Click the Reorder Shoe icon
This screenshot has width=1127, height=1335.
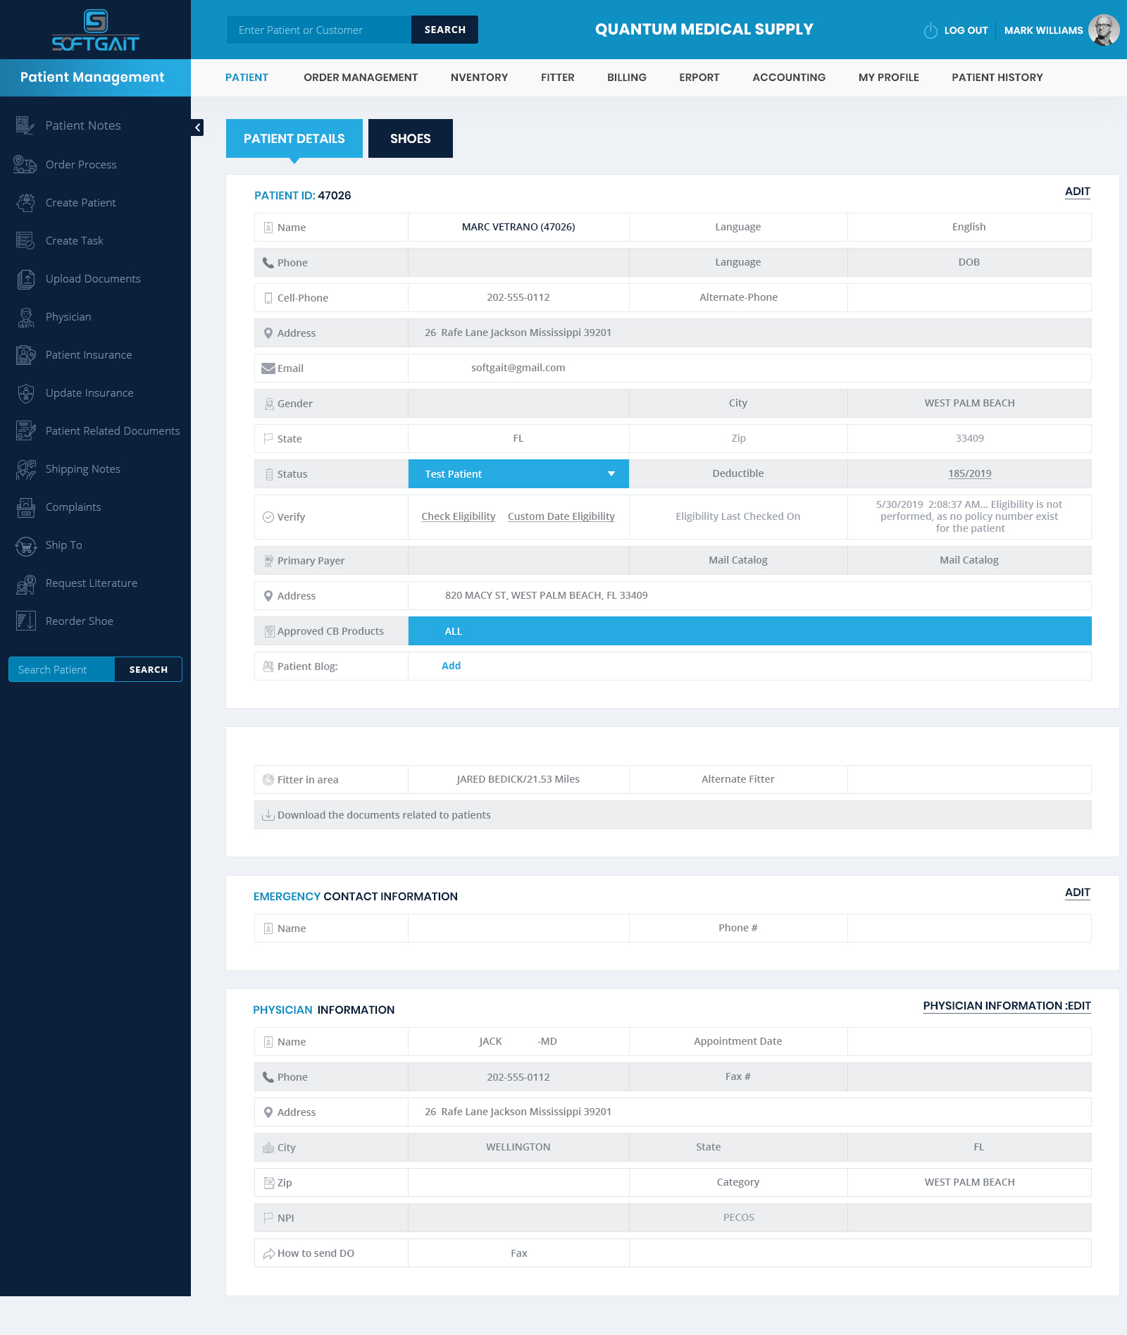(x=25, y=621)
